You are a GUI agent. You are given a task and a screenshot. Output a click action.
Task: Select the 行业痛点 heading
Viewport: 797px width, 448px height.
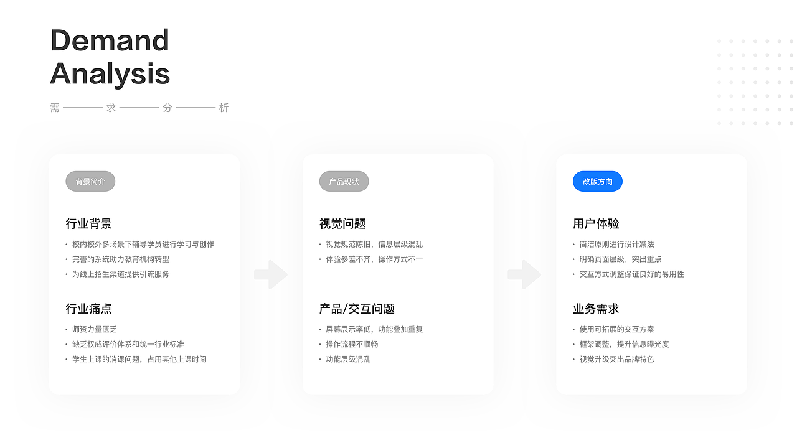[x=89, y=309]
